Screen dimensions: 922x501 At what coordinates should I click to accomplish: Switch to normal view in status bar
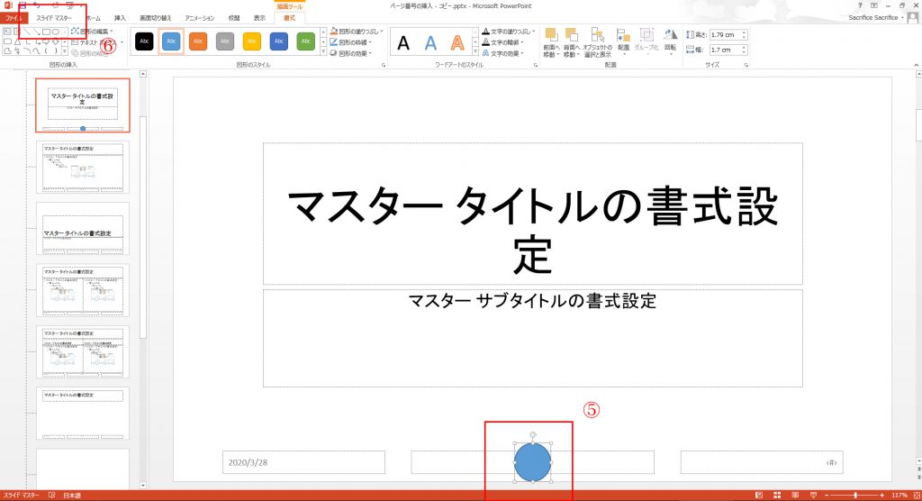point(759,495)
